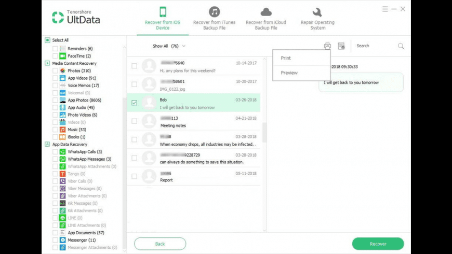
Task: Switch to Recover from iOS Device tab
Action: (x=163, y=19)
